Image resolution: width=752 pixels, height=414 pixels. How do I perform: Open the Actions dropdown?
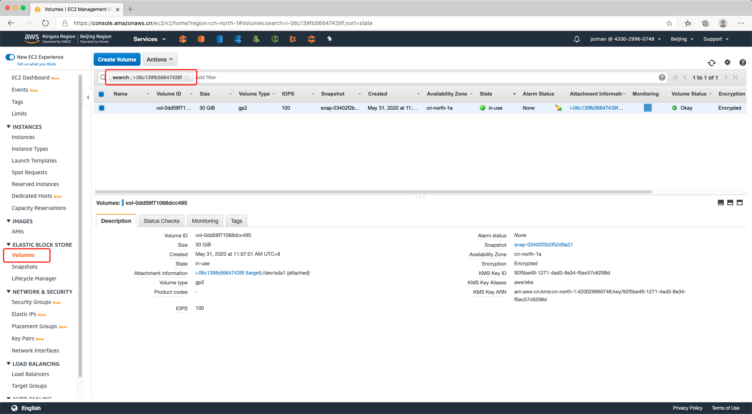[x=159, y=60]
